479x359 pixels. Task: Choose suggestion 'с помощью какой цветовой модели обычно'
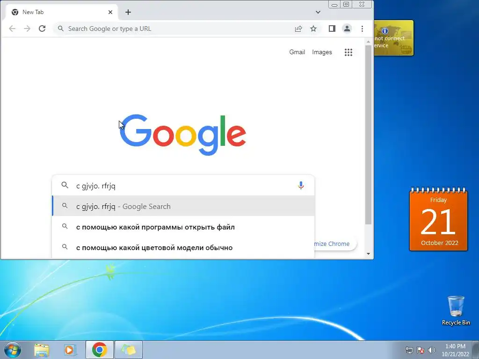pos(183,248)
